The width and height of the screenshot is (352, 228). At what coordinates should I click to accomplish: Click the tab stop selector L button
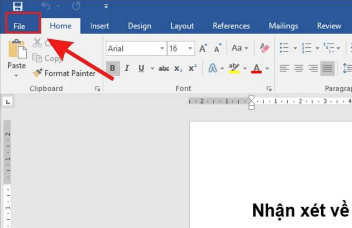[x=8, y=102]
